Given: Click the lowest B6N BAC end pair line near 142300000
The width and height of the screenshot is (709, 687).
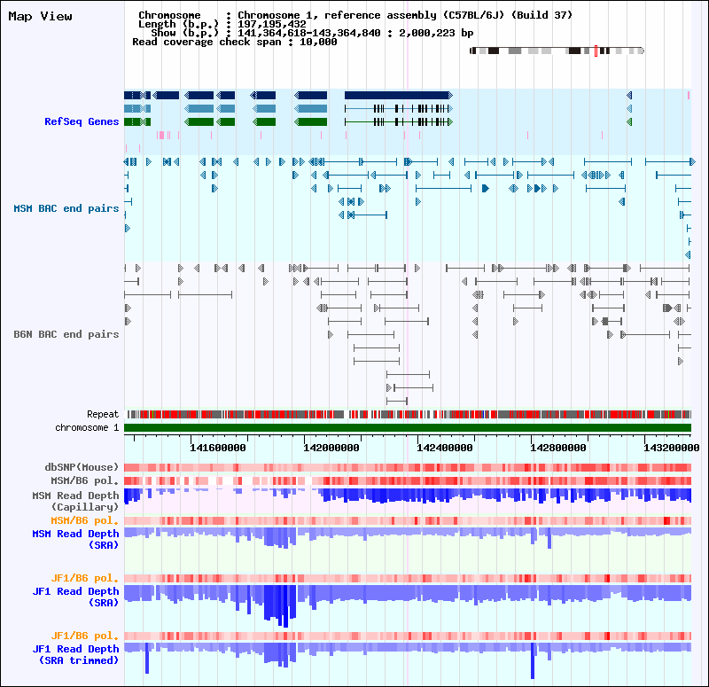Looking at the screenshot, I should (397, 402).
